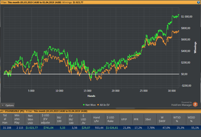Click the $600,00 y-axis label
This screenshot has width=201, height=137.
click(185, 39)
